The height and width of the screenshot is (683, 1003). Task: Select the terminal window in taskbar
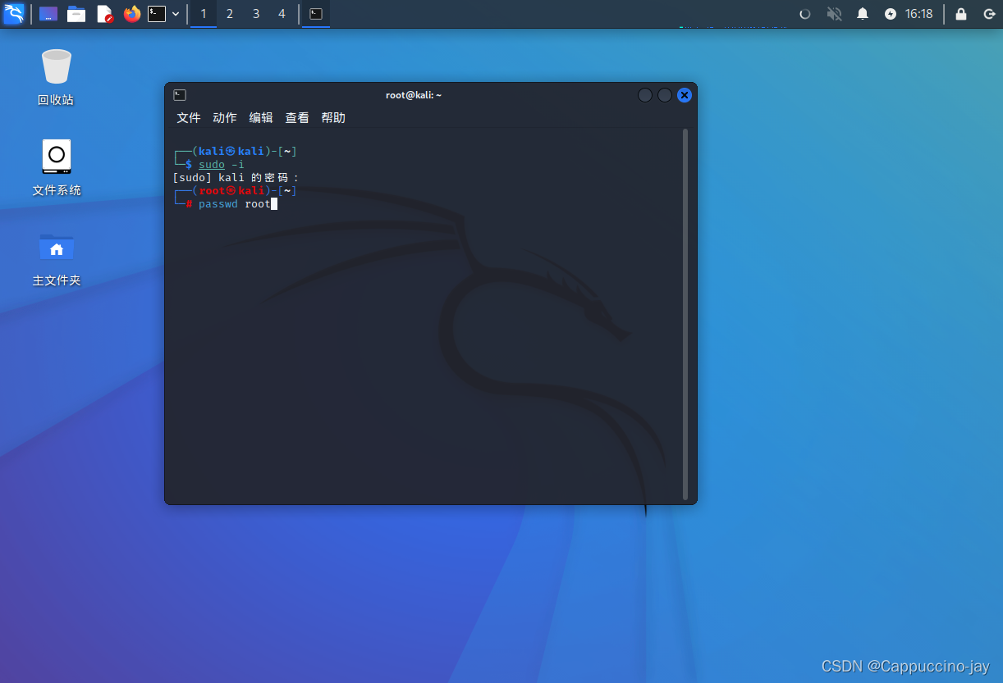316,14
